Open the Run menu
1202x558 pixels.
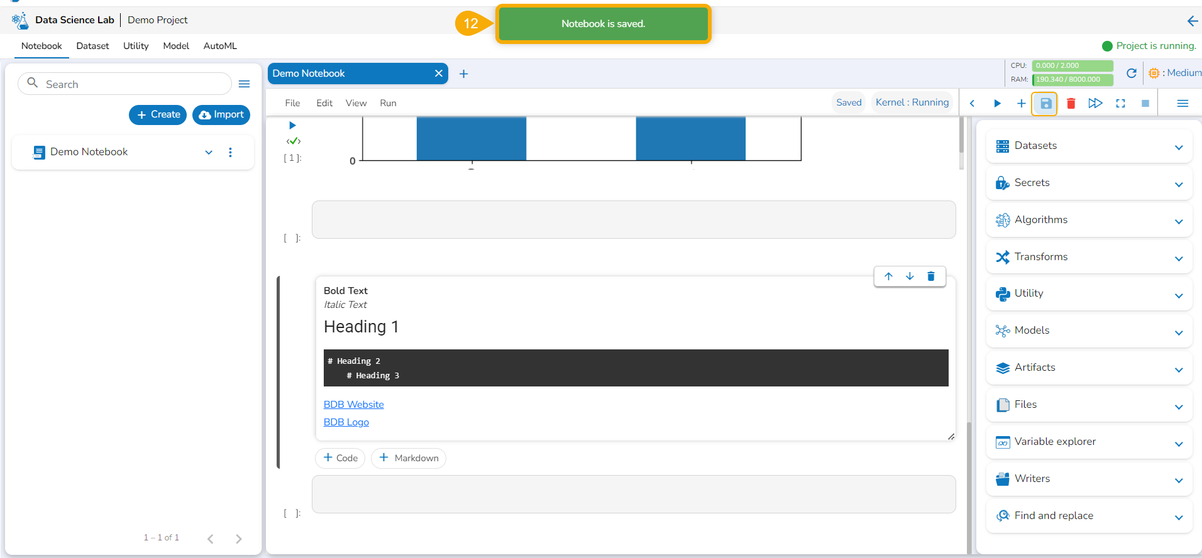point(388,103)
